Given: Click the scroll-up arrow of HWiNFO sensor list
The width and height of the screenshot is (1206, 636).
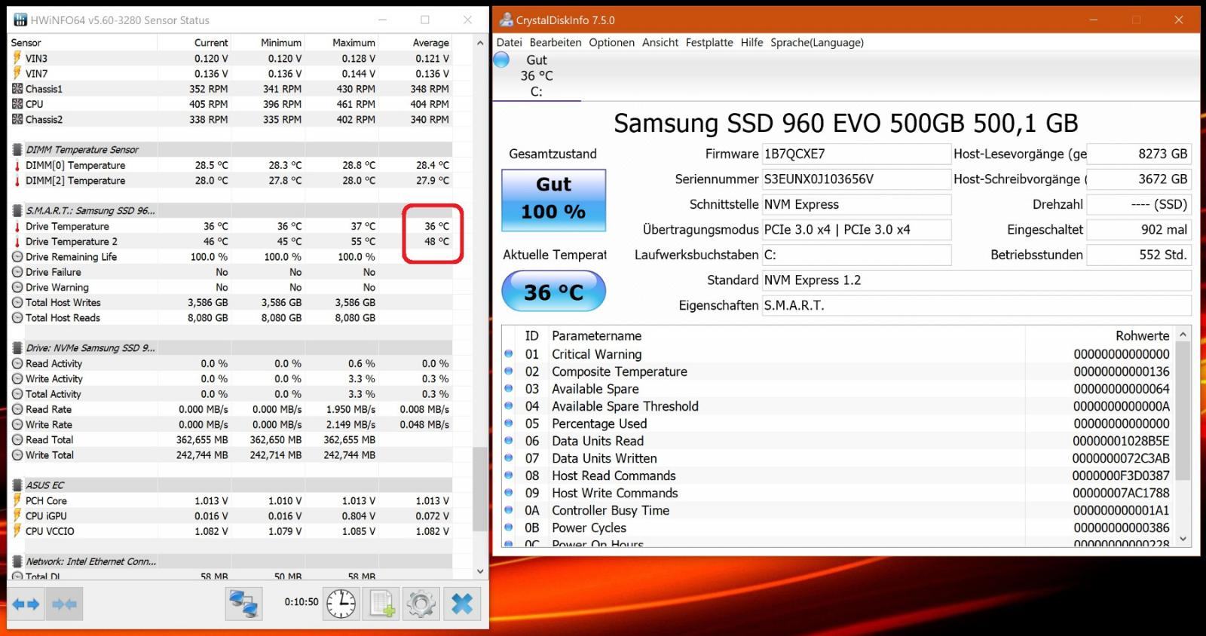Looking at the screenshot, I should [x=480, y=43].
